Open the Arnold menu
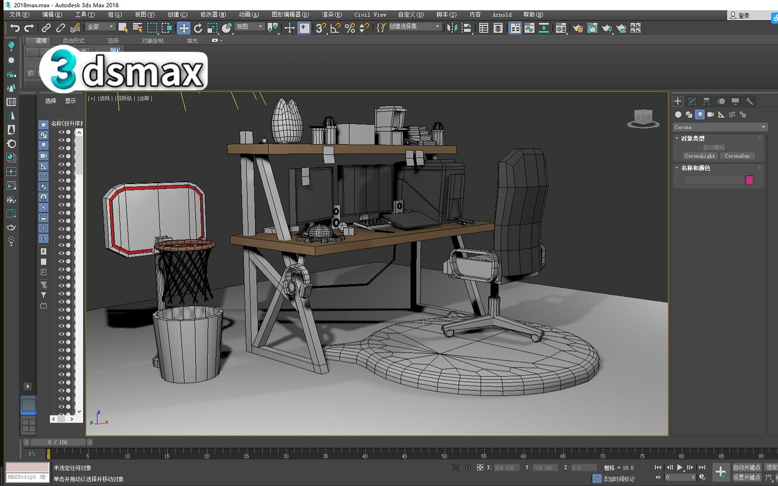The width and height of the screenshot is (778, 486). 502,15
